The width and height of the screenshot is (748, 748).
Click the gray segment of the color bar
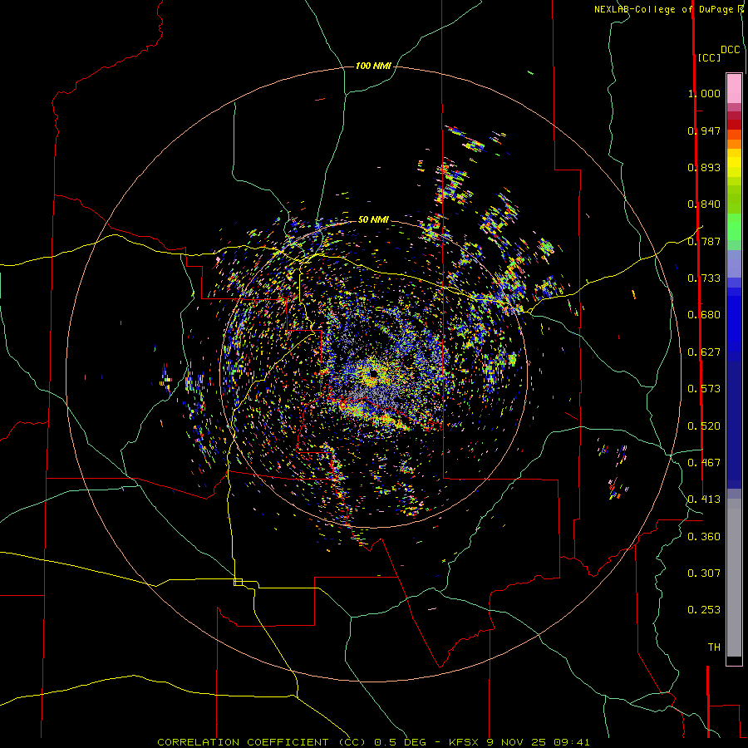point(734,578)
